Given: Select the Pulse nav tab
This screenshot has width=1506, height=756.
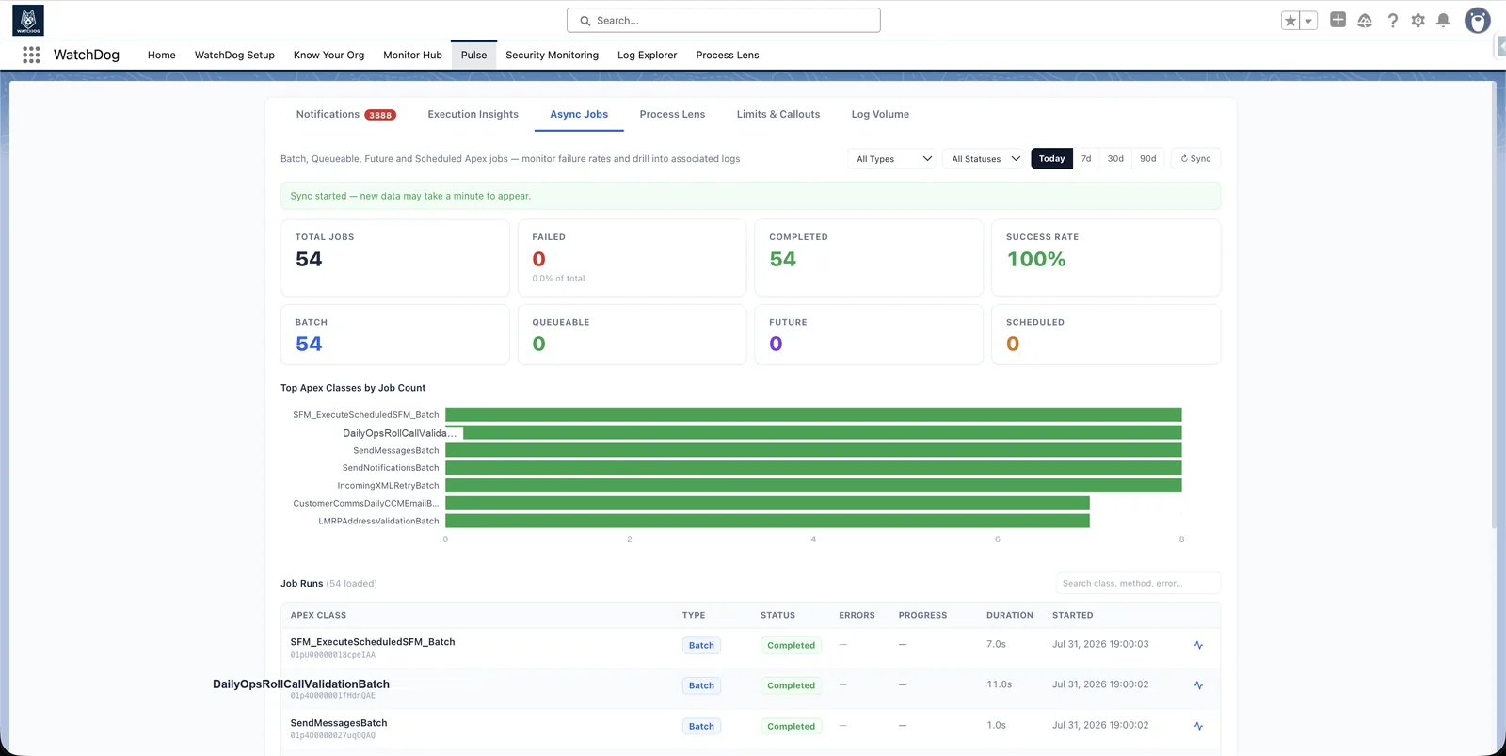Looking at the screenshot, I should click(x=473, y=55).
